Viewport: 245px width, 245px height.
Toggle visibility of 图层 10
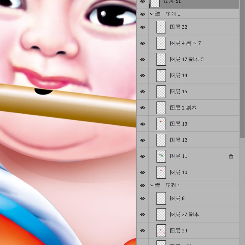[142, 172]
